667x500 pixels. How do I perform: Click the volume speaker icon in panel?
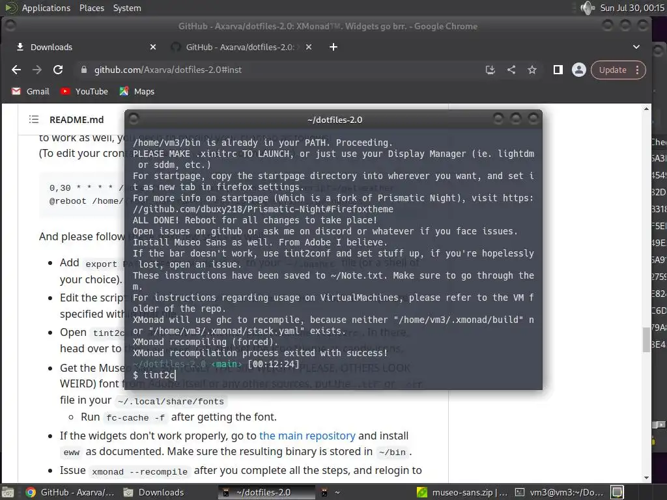click(x=588, y=8)
